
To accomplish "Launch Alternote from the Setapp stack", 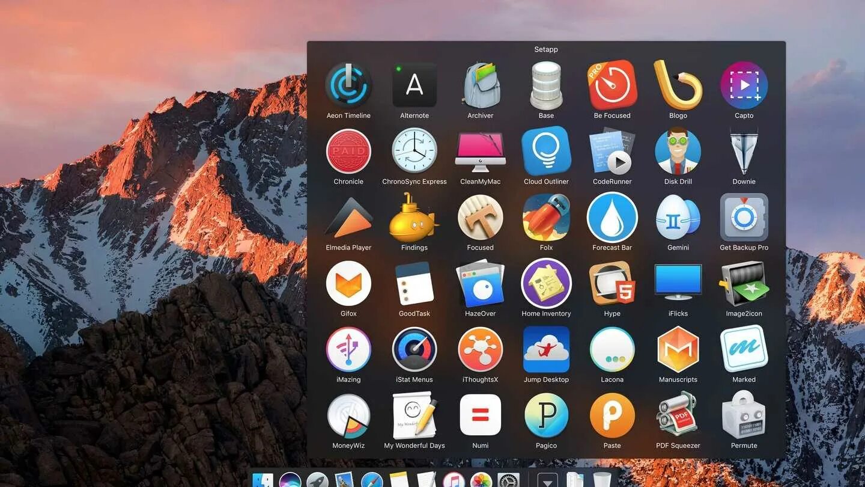I will 414,85.
